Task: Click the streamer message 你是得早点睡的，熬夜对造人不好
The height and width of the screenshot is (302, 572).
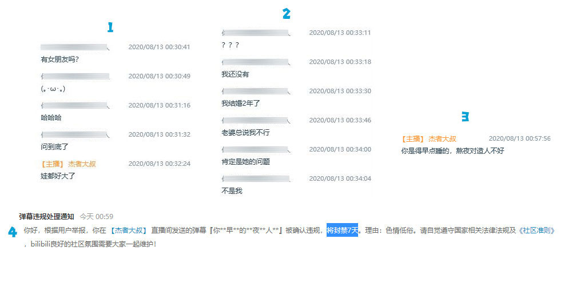Action: (x=452, y=151)
